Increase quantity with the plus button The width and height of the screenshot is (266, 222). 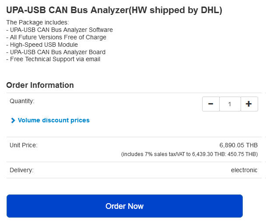coord(249,104)
